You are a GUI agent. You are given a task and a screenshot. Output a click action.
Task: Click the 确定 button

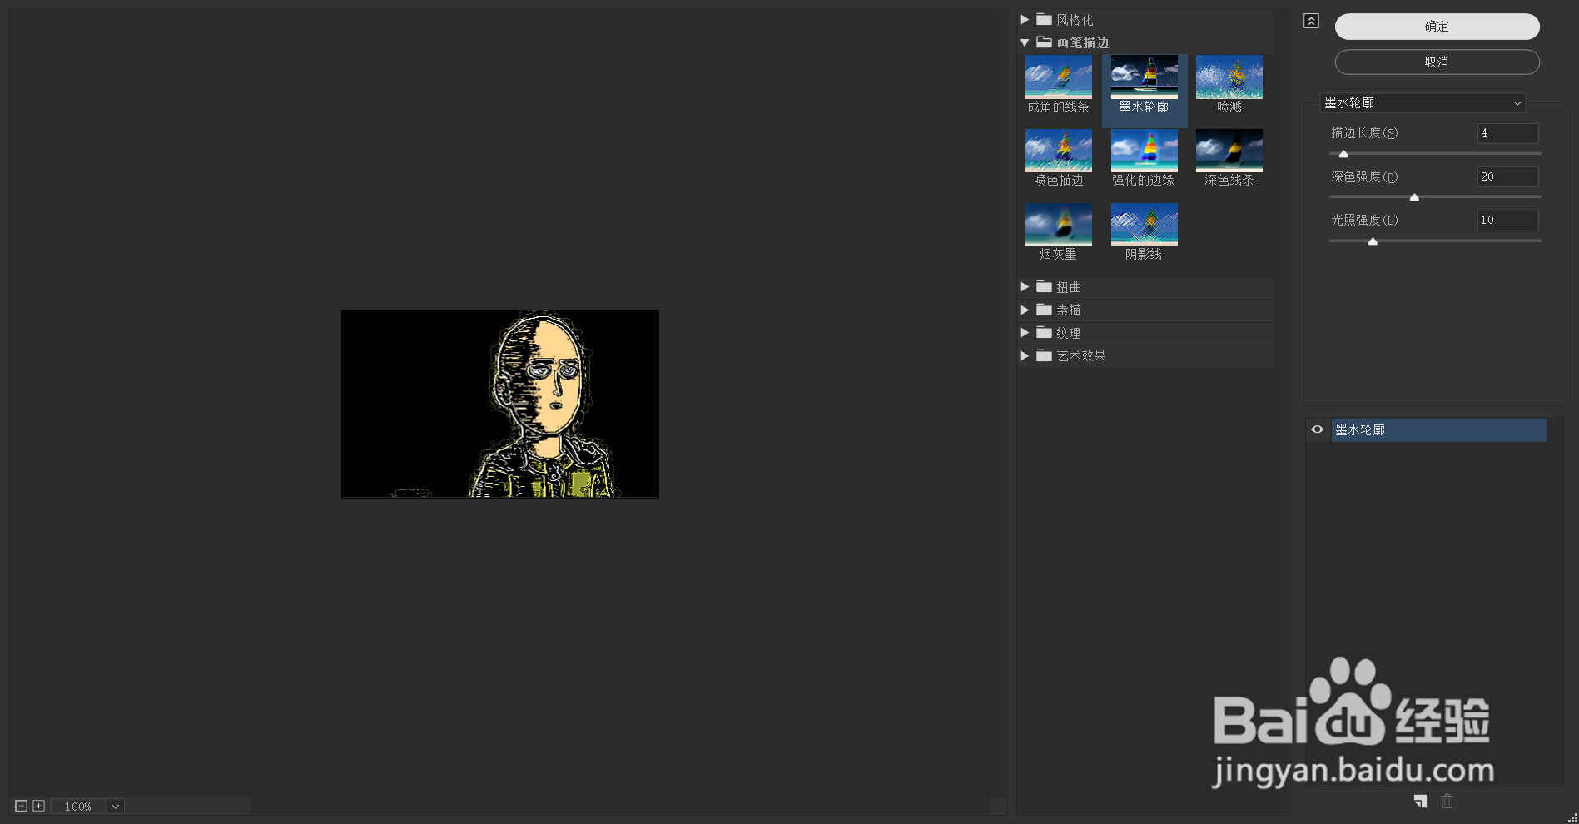[1437, 27]
